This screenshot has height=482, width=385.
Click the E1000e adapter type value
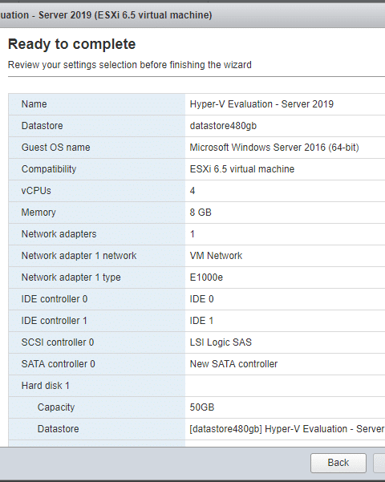pyautogui.click(x=206, y=277)
